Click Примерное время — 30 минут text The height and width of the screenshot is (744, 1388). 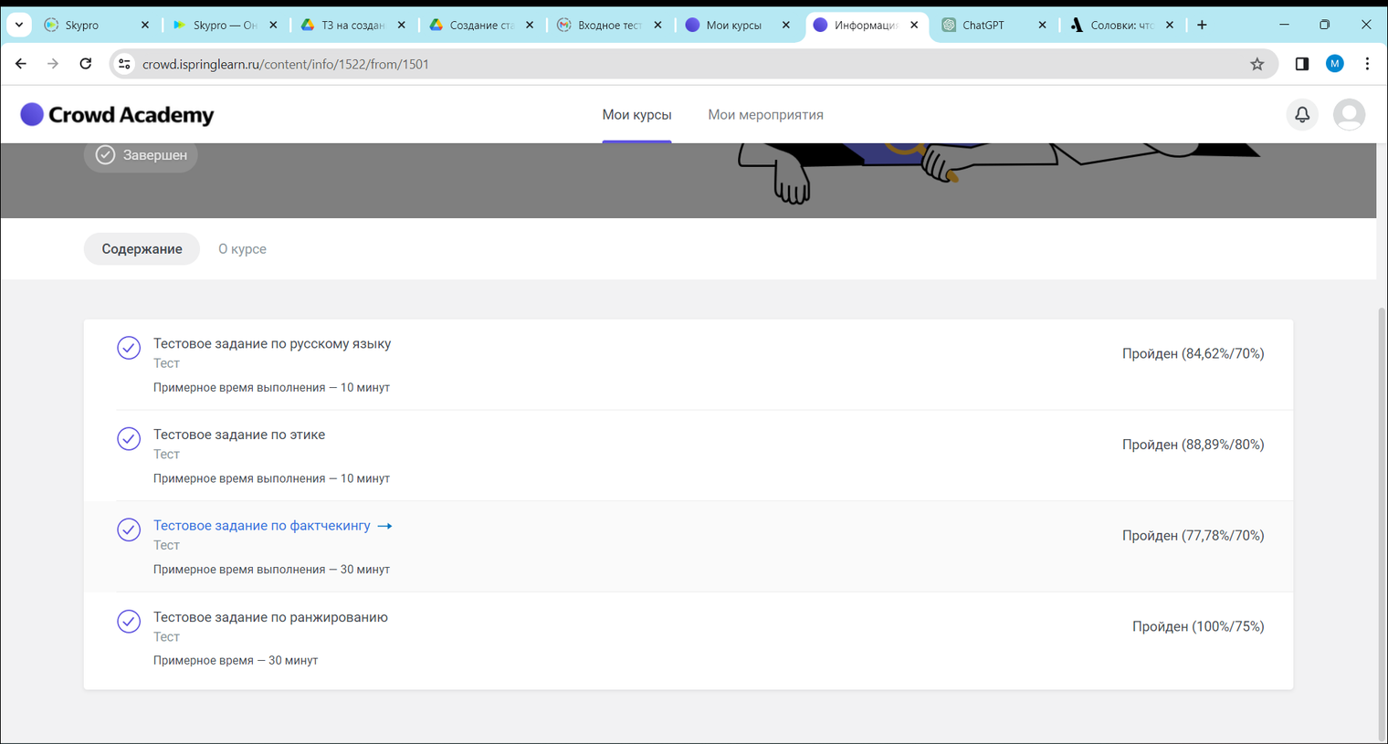pos(236,661)
